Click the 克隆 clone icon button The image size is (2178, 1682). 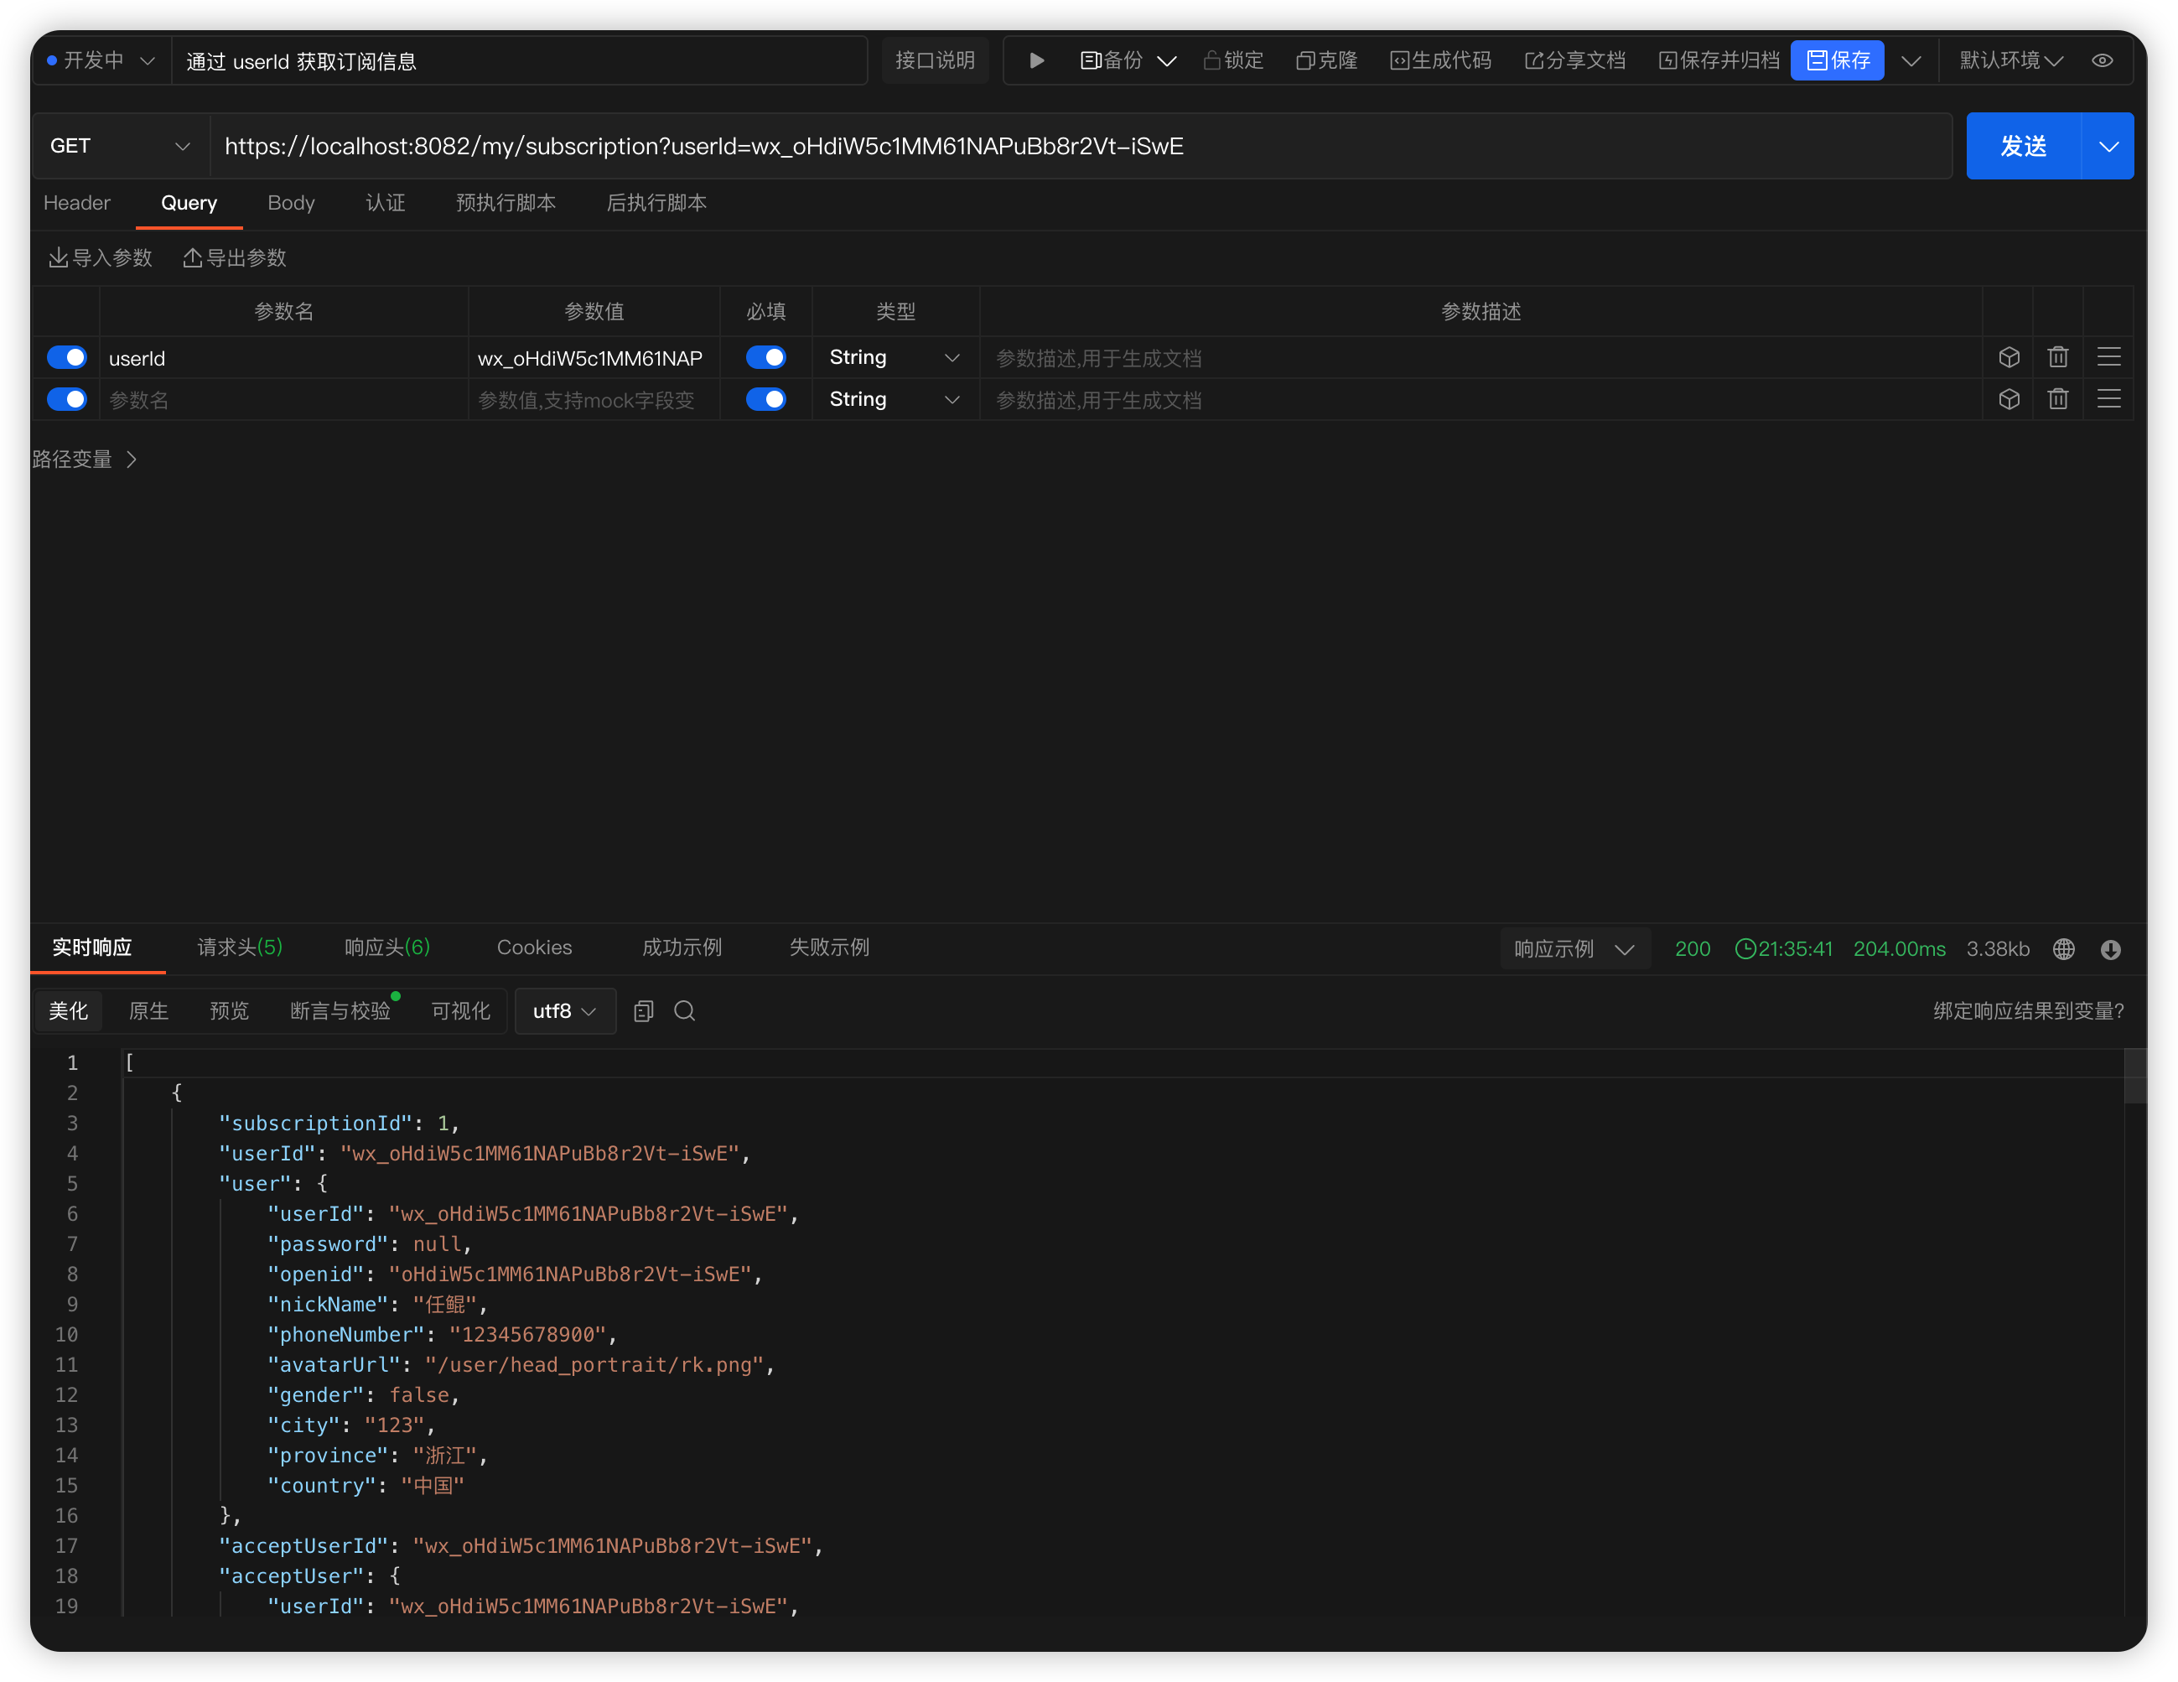coord(1327,61)
